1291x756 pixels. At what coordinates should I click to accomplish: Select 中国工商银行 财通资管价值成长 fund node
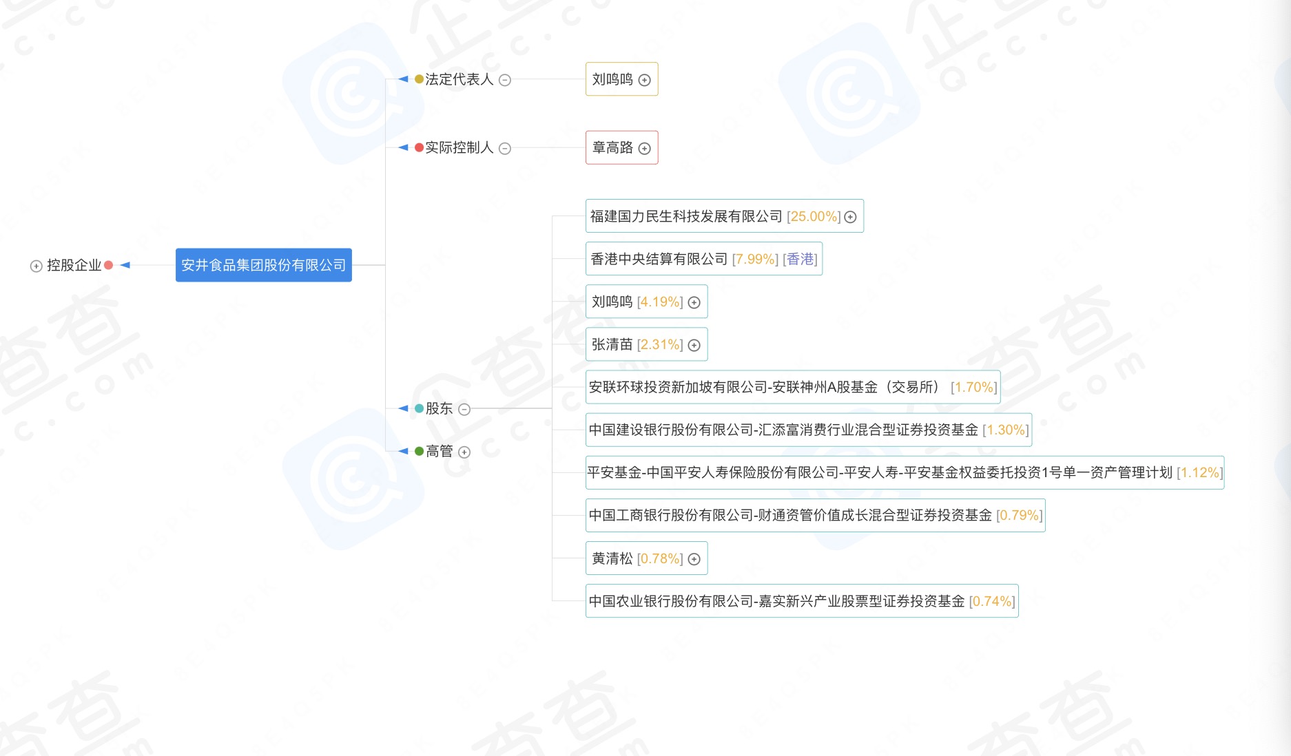[x=816, y=515]
